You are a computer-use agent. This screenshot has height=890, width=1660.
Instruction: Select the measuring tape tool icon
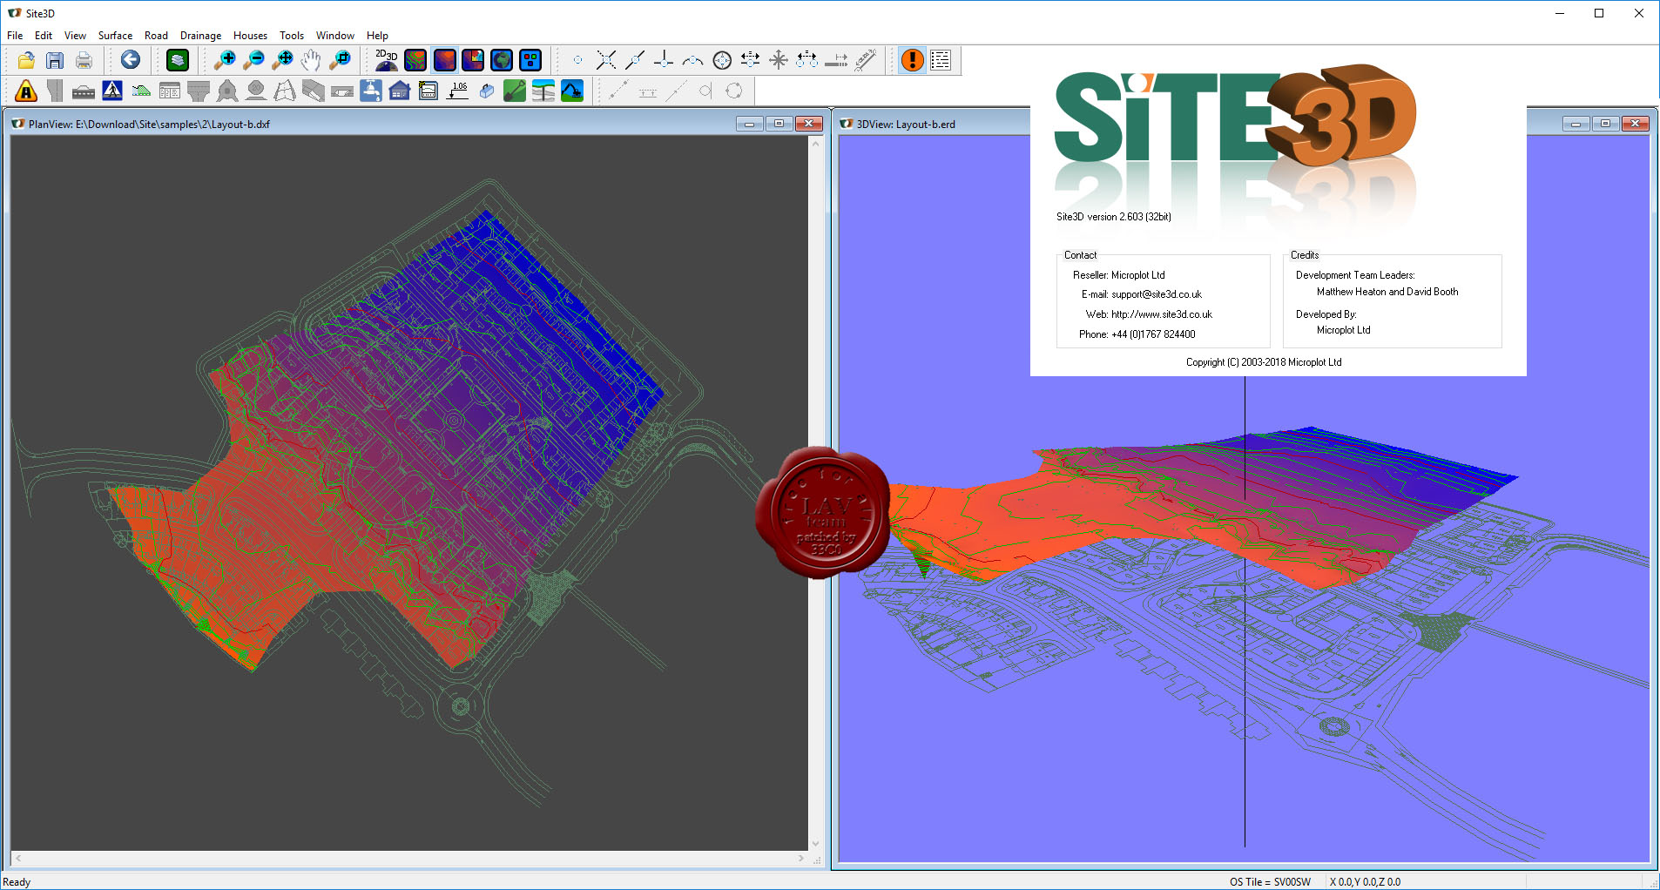(865, 60)
